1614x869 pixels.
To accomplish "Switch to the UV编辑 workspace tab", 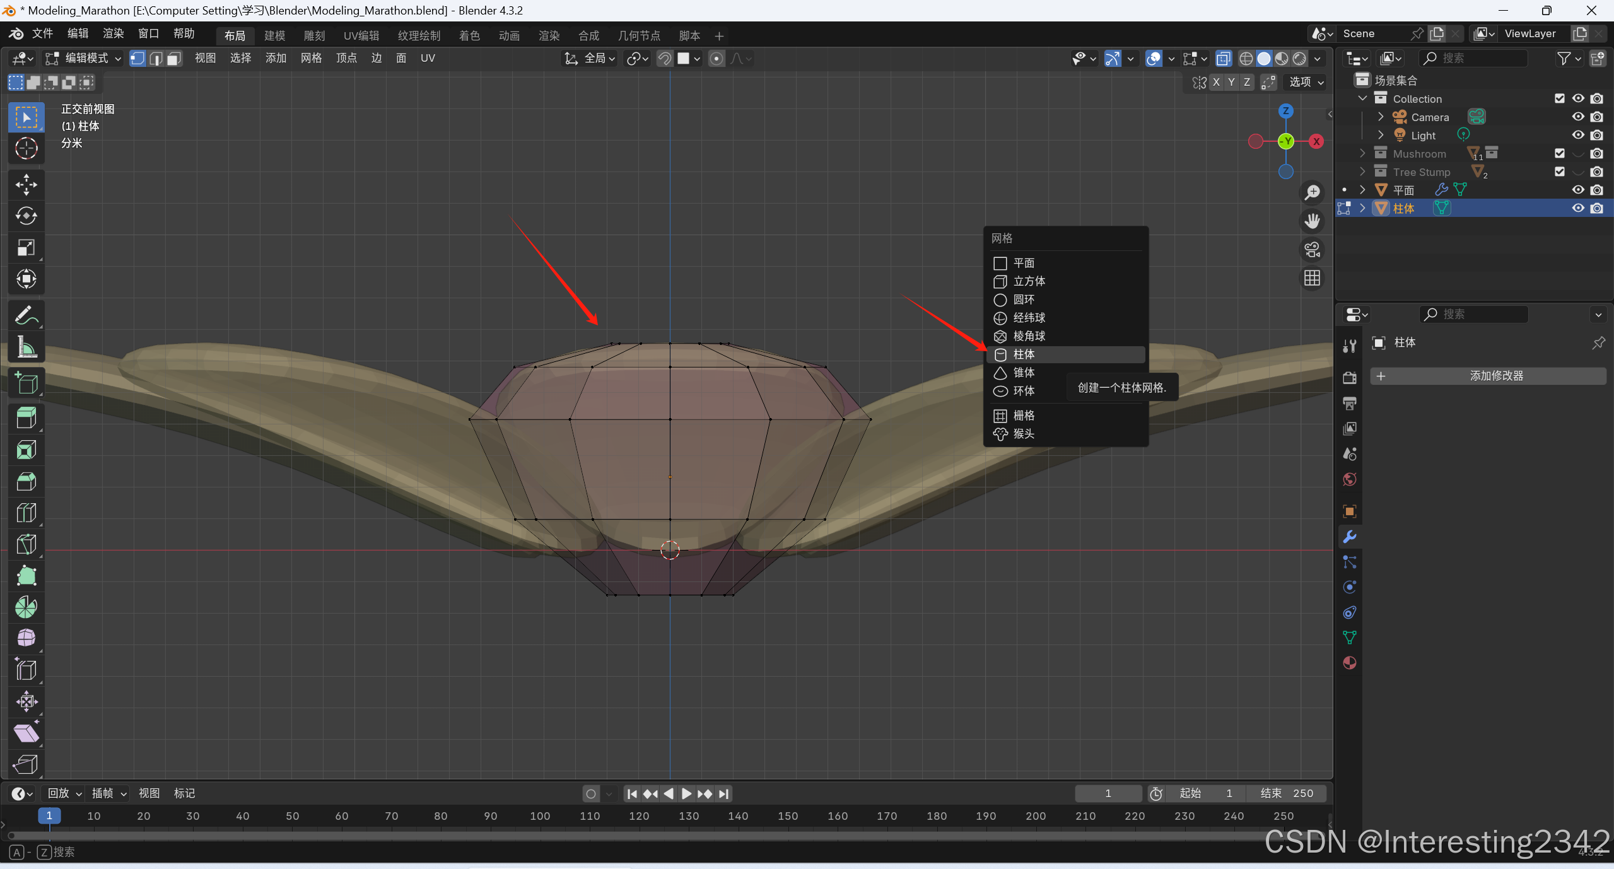I will pyautogui.click(x=361, y=36).
